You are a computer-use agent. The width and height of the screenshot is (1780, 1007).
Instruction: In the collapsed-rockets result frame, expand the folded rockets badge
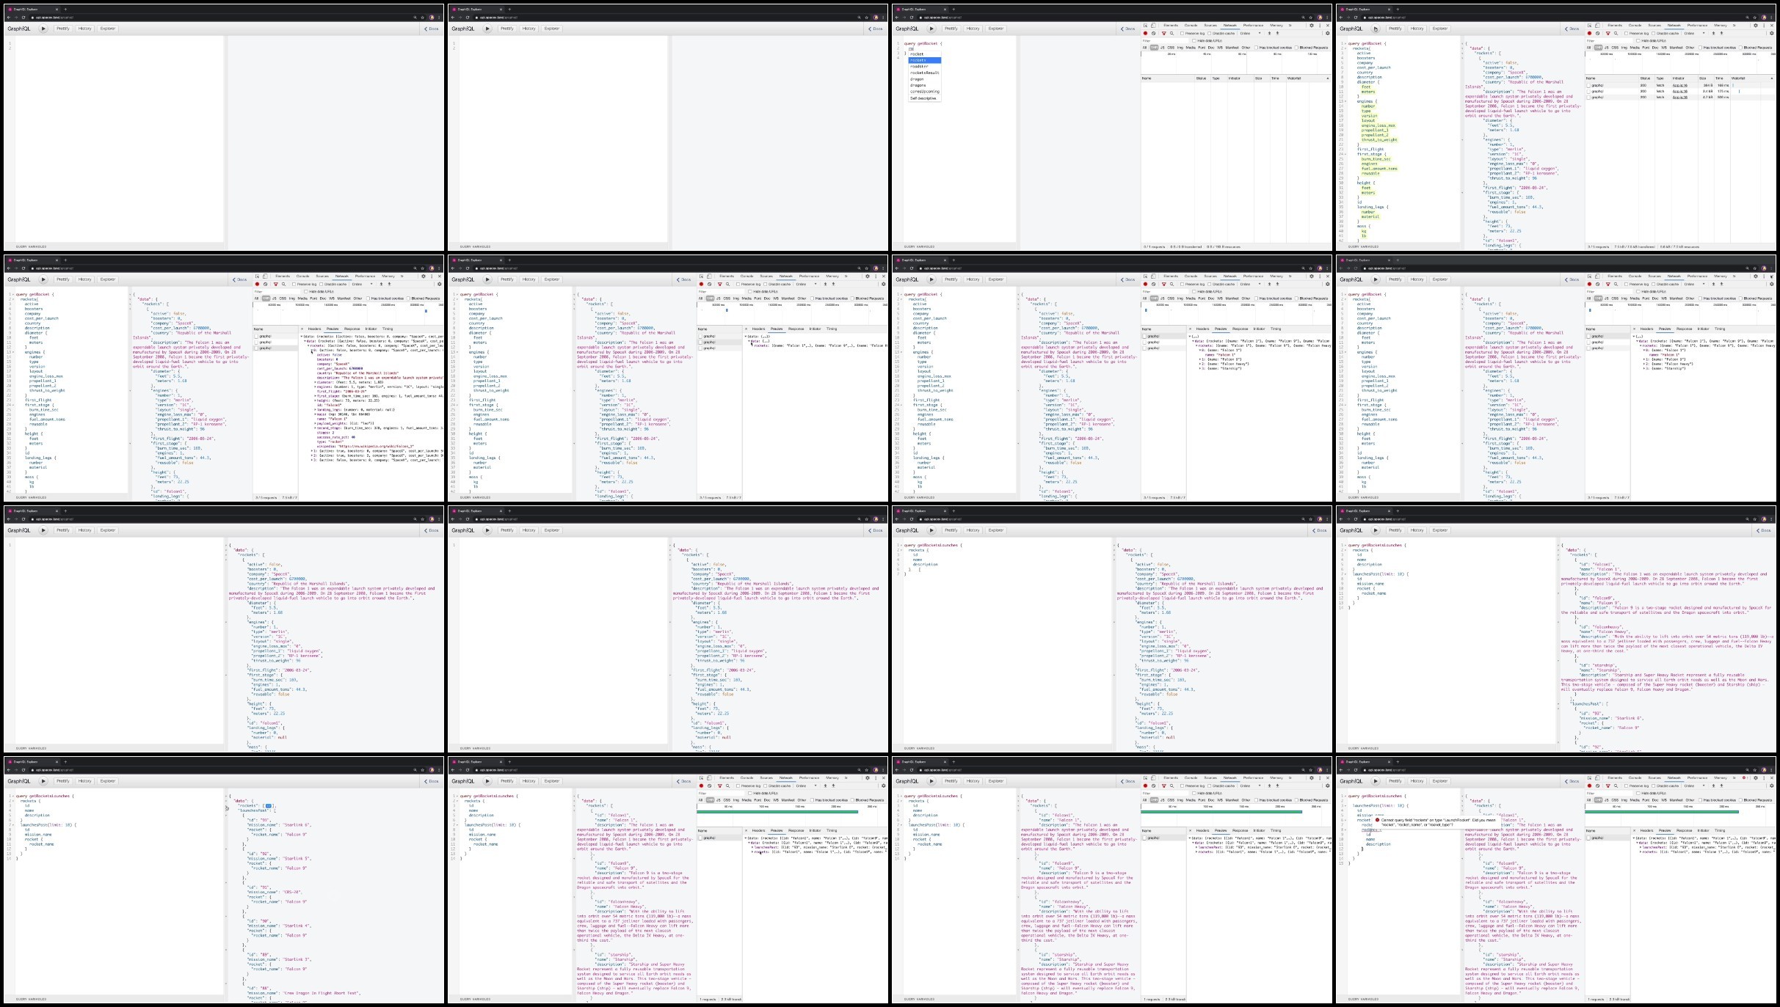pyautogui.click(x=269, y=805)
